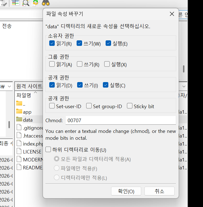This screenshot has width=203, height=207.
Task: Enable the Set group-ID checkbox
Action: coord(89,106)
